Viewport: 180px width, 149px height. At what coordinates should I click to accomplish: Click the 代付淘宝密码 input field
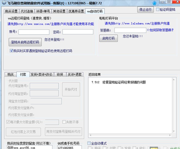click(x=44, y=93)
